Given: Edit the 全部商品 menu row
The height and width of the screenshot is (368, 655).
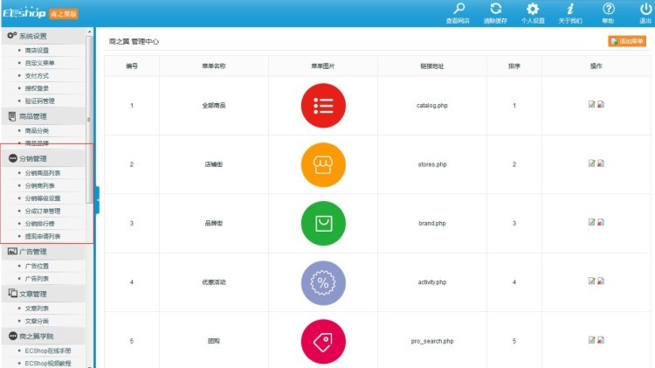Looking at the screenshot, I should pyautogui.click(x=591, y=104).
